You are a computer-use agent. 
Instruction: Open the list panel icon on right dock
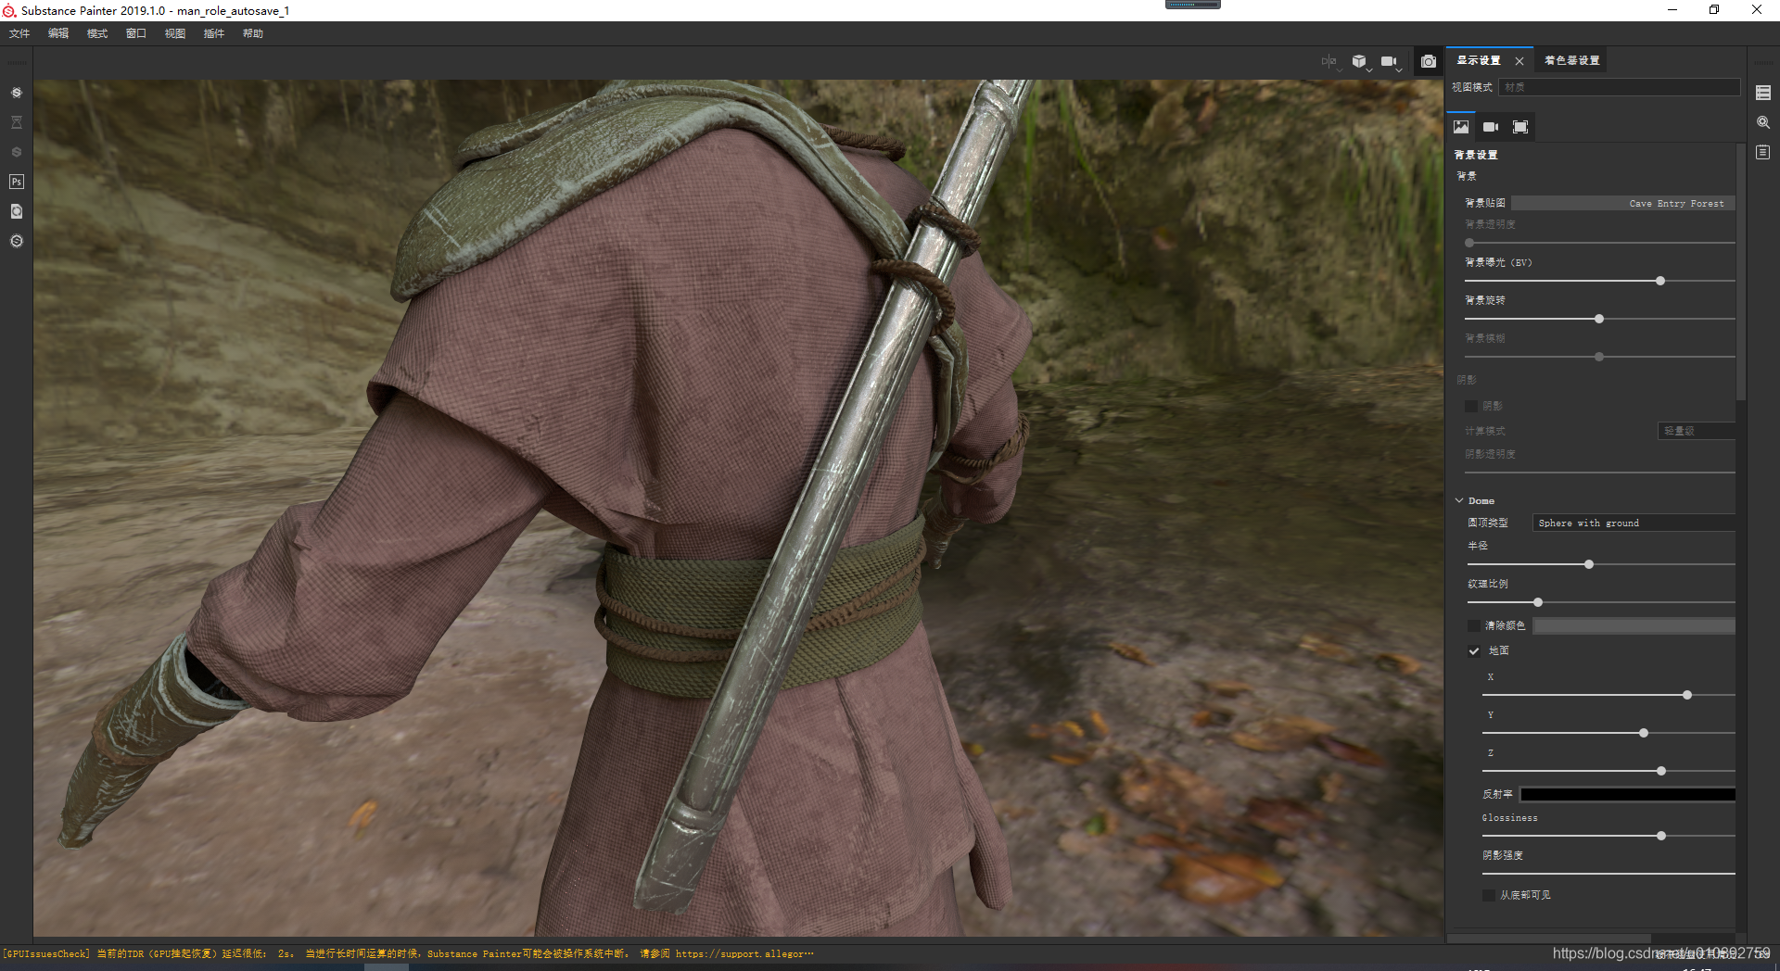pos(1763,93)
